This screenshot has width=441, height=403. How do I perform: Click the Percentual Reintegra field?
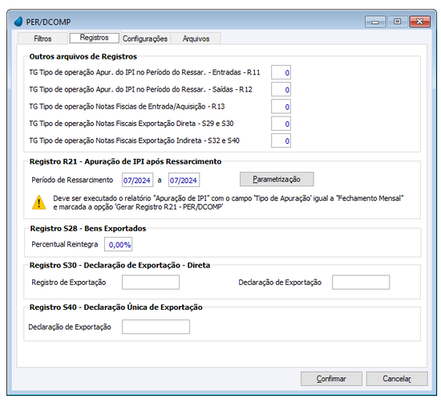pos(119,244)
